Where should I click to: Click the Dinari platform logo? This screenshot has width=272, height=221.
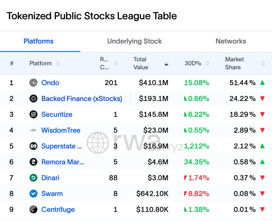(x=33, y=178)
